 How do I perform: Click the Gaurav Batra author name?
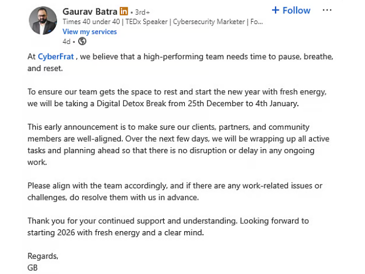[89, 11]
